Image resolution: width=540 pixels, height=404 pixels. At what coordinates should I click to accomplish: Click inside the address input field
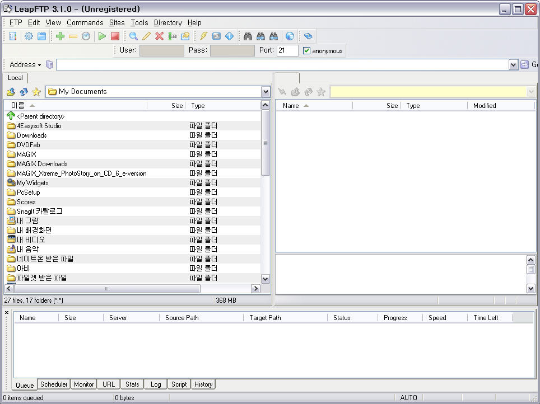coord(282,65)
